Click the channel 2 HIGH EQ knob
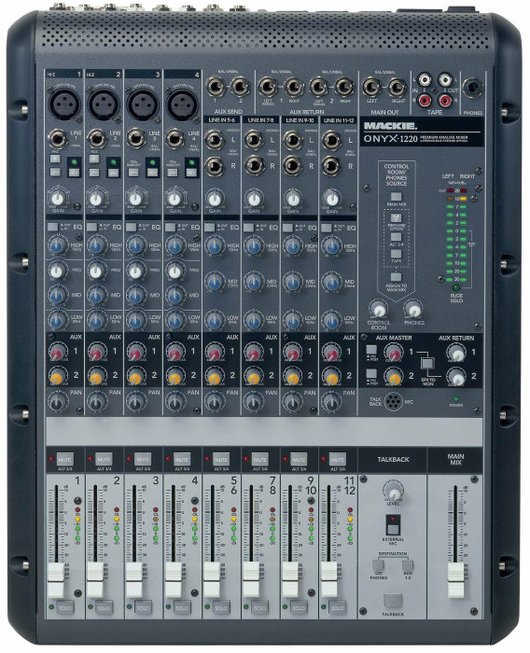This screenshot has height=653, width=530. (x=96, y=245)
